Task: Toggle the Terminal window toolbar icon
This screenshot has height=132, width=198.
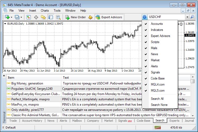Action: coord(51,17)
